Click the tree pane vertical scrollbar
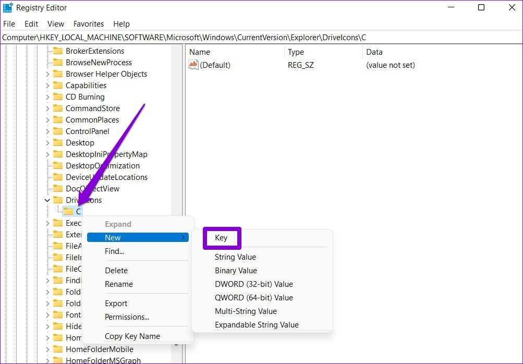 pos(176,203)
